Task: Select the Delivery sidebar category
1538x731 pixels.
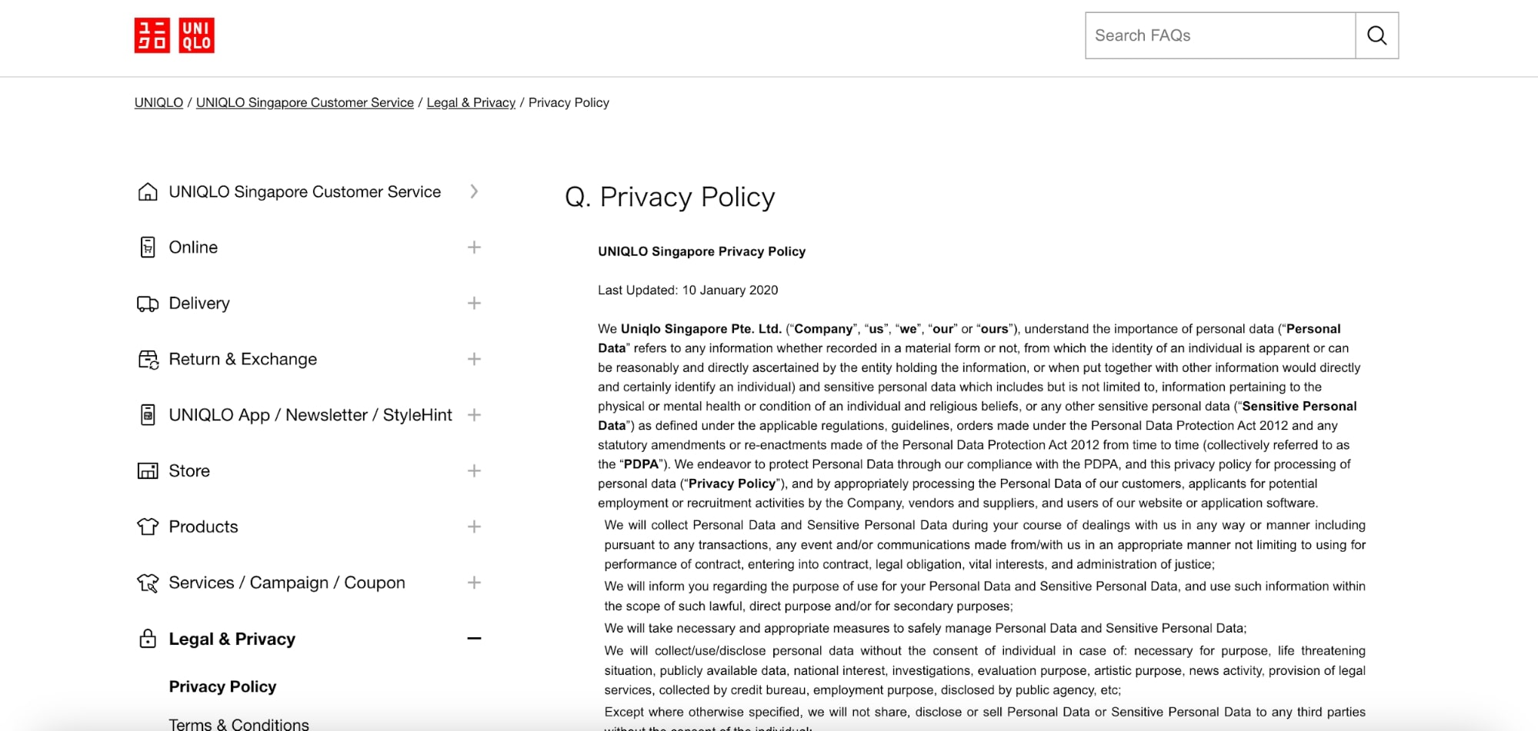Action: tap(199, 303)
